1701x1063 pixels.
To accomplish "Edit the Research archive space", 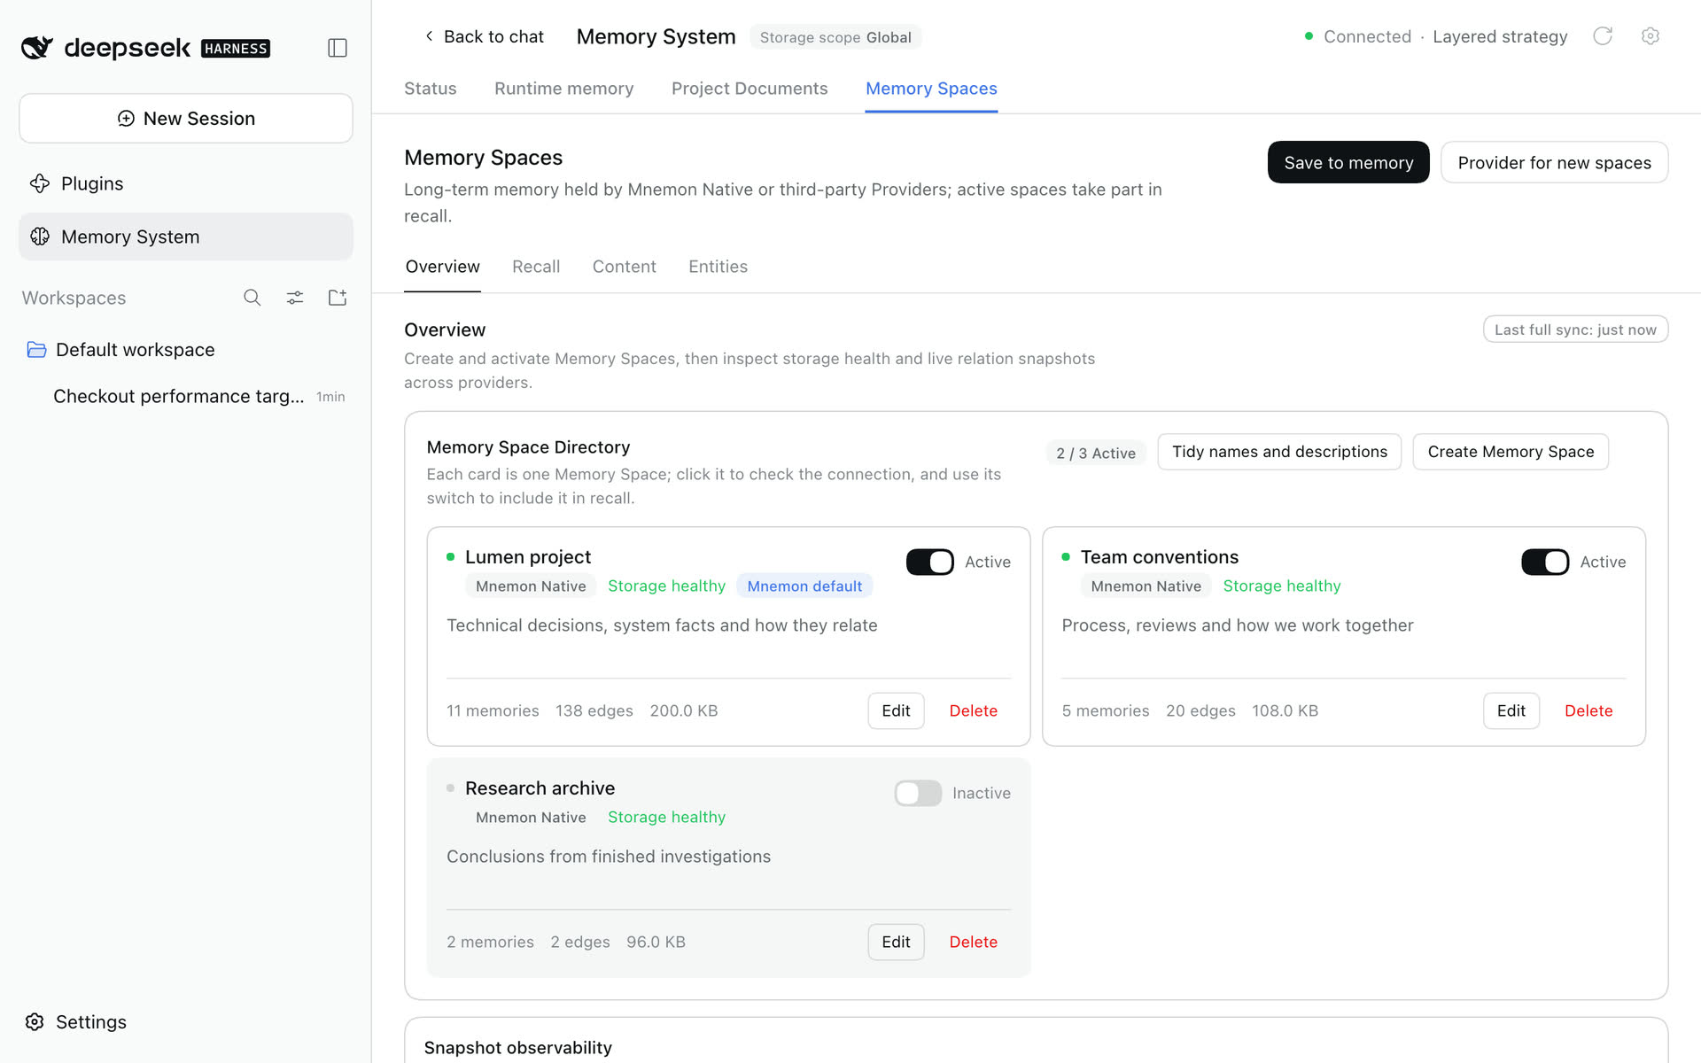I will [x=896, y=942].
